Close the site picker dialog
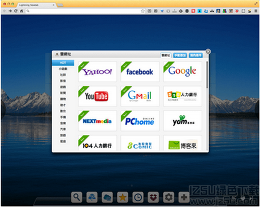The width and height of the screenshot is (260, 207). click(x=208, y=51)
